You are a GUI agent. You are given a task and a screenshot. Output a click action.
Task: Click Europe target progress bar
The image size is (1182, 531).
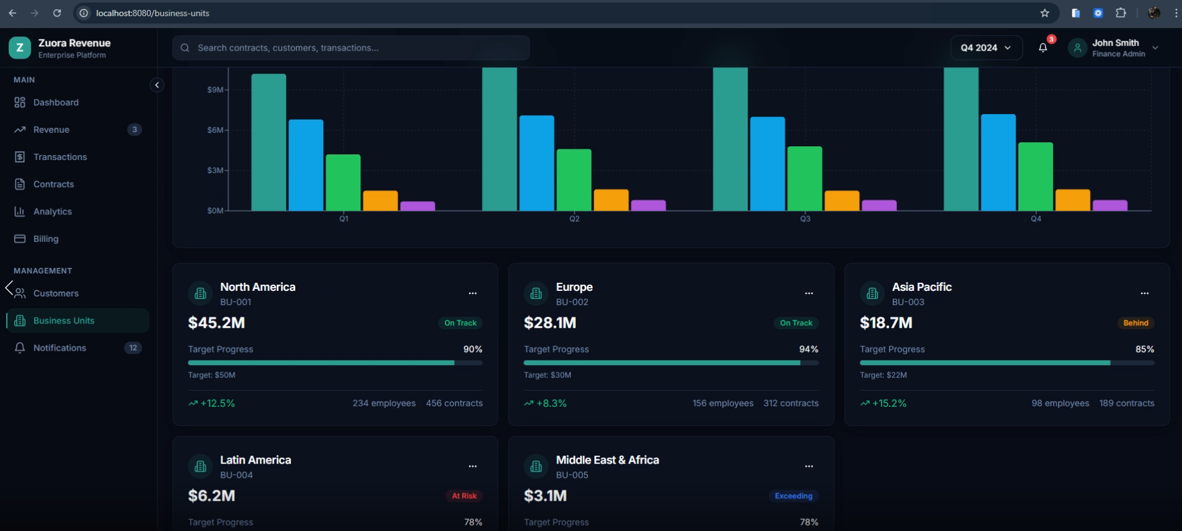tap(670, 363)
